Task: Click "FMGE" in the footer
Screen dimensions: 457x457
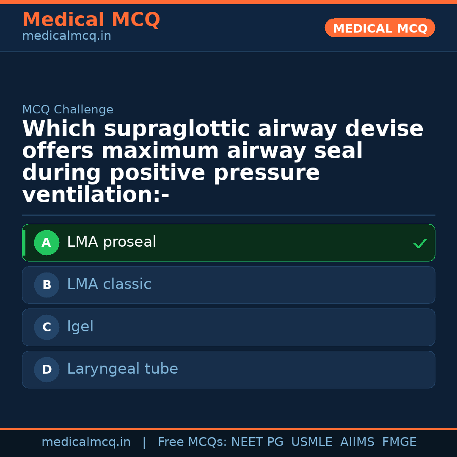Action: tap(399, 442)
